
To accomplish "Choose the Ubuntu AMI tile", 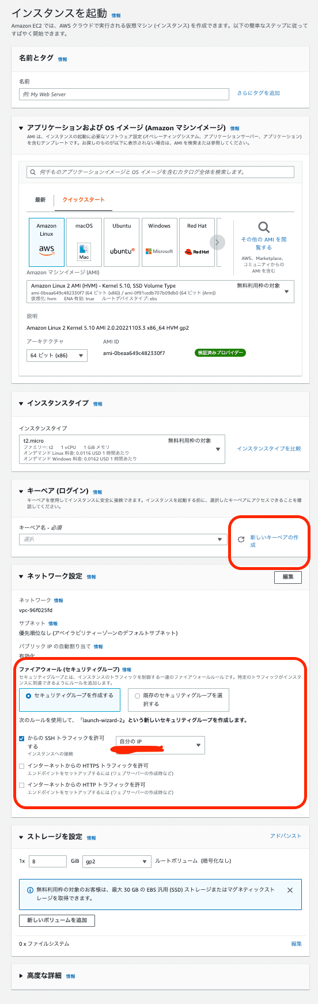I will (x=122, y=242).
